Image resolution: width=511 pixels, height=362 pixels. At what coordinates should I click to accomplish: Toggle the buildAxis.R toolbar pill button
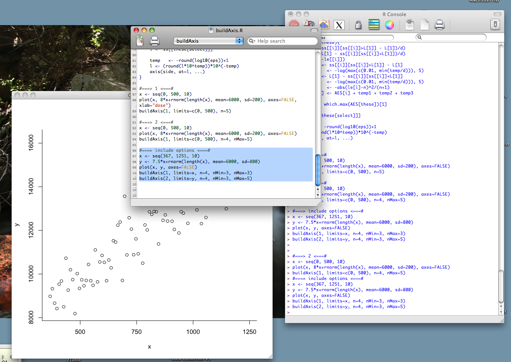[x=314, y=30]
